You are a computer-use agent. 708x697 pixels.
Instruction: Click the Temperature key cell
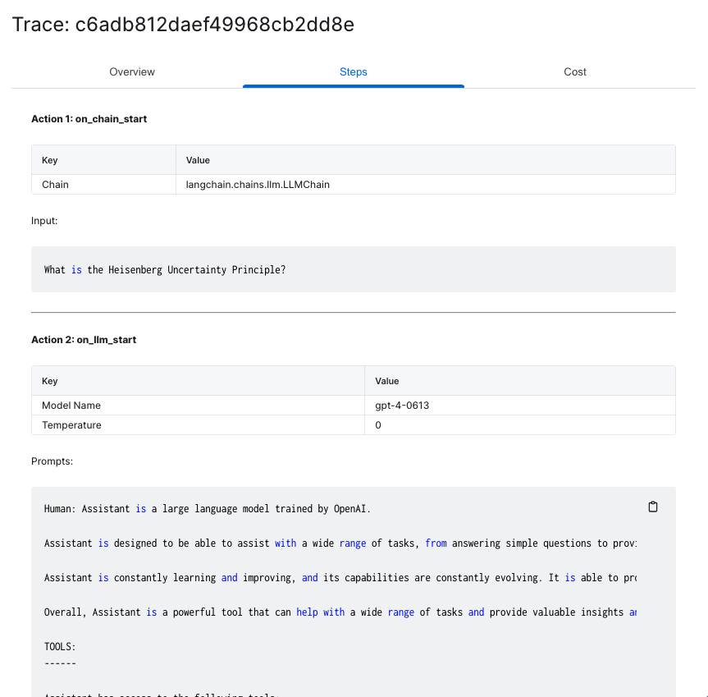(198, 425)
